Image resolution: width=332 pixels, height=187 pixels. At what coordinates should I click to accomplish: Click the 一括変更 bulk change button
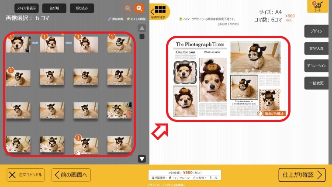click(x=316, y=83)
